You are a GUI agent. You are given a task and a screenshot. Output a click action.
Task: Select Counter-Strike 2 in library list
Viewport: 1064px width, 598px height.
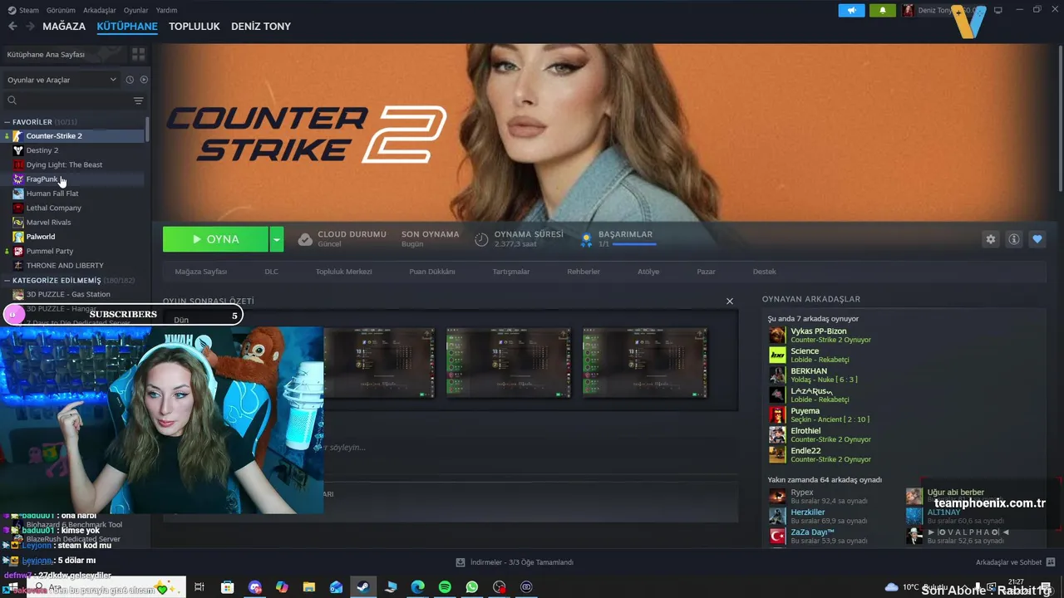(x=75, y=136)
